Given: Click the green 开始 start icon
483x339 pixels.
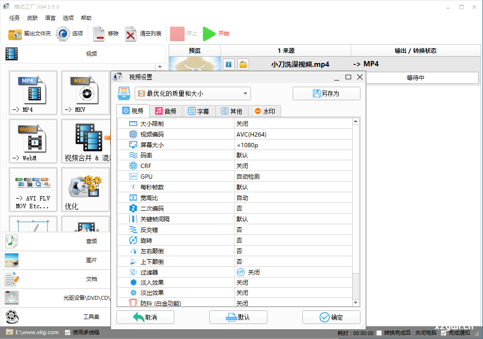Looking at the screenshot, I should (209, 34).
